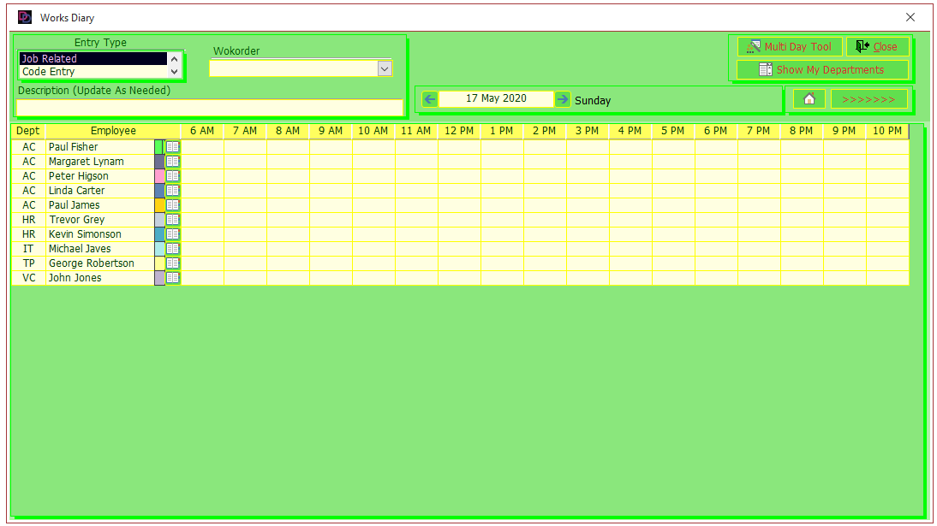
Task: Open diary icon for George Robertson
Action: pos(173,263)
